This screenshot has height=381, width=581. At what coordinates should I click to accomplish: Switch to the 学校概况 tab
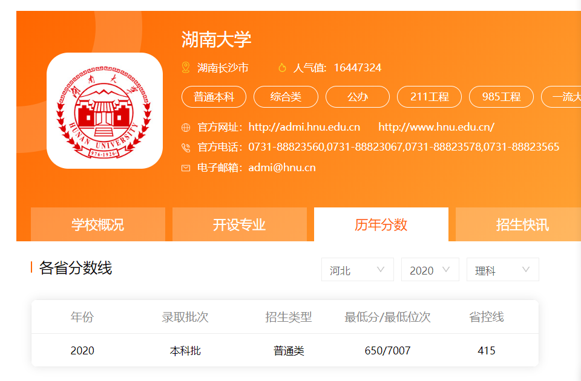pos(98,224)
